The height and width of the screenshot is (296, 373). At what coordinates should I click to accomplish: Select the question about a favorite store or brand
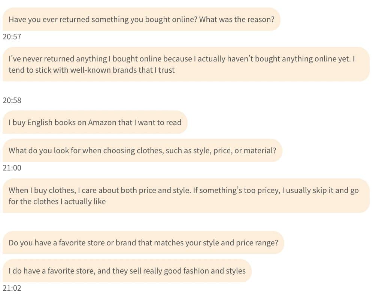[x=143, y=242]
